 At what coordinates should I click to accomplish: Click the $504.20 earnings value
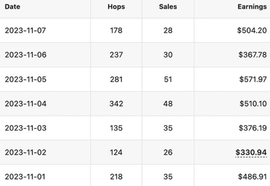[252, 30]
